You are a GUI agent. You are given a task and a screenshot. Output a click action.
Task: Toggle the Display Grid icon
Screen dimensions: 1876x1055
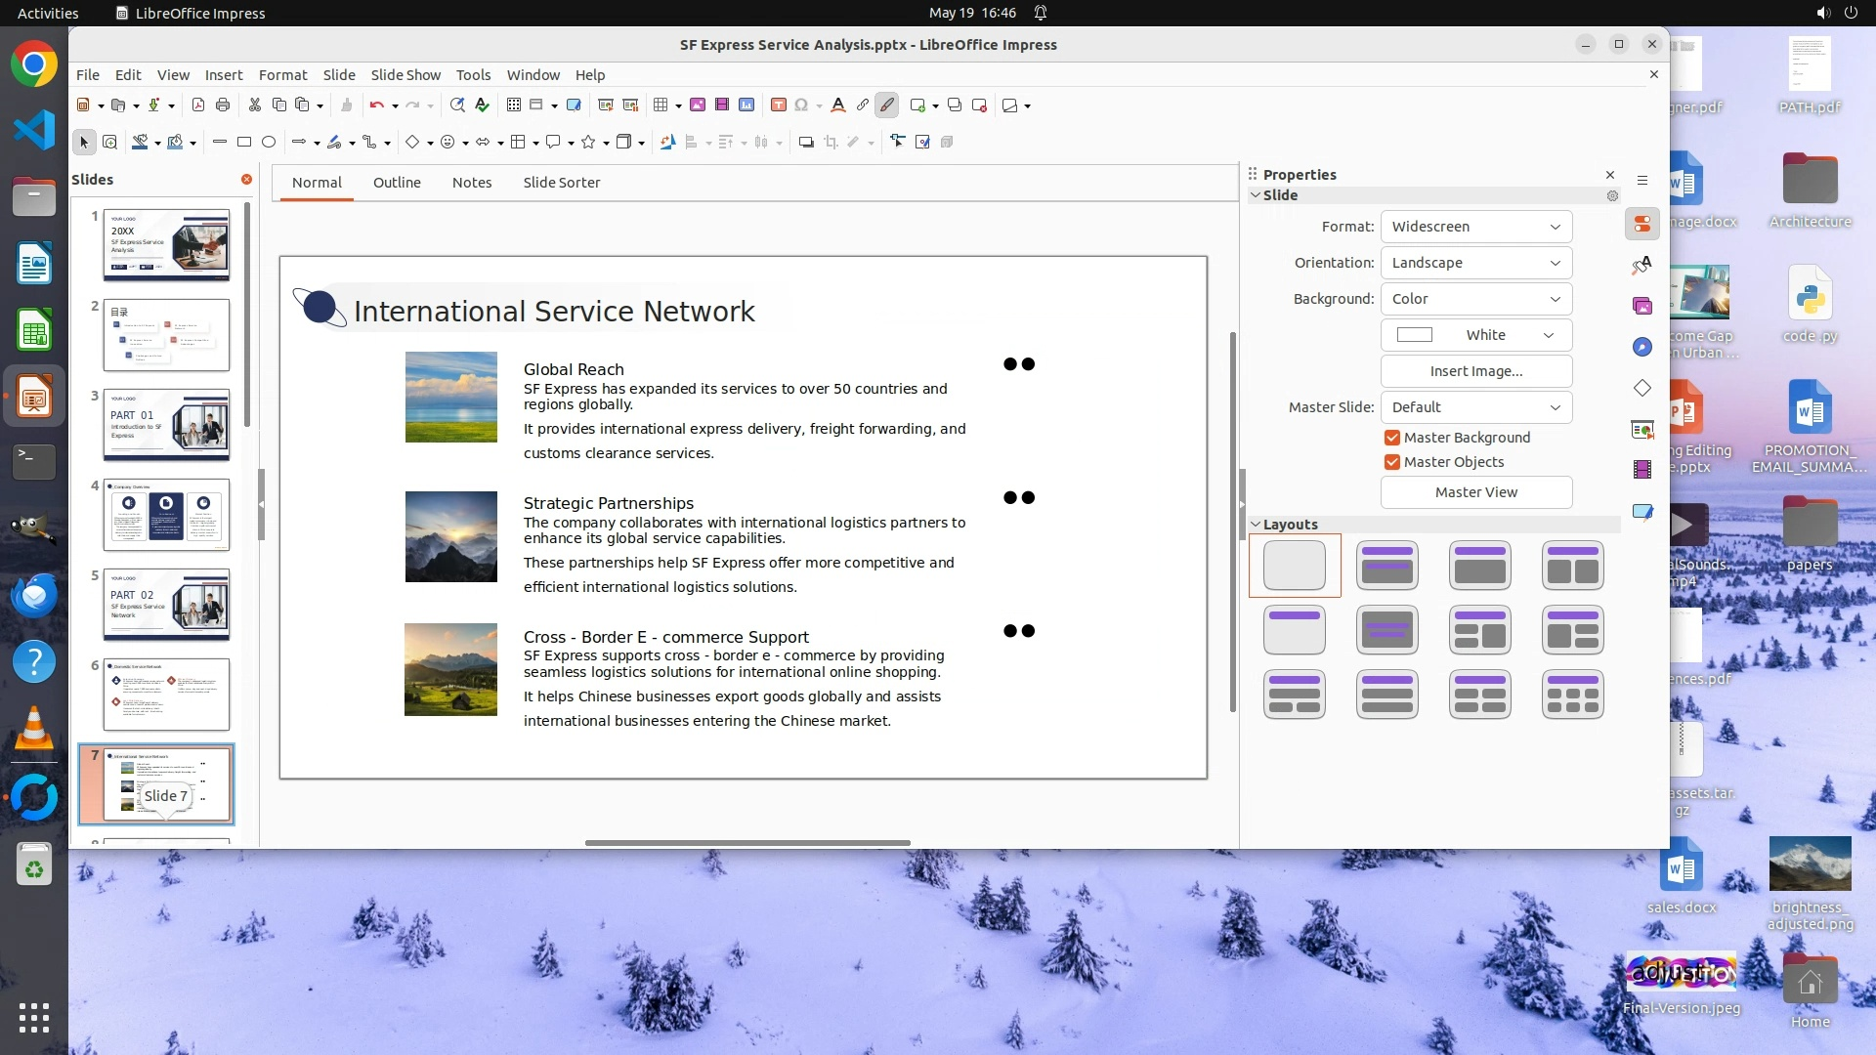pyautogui.click(x=514, y=105)
